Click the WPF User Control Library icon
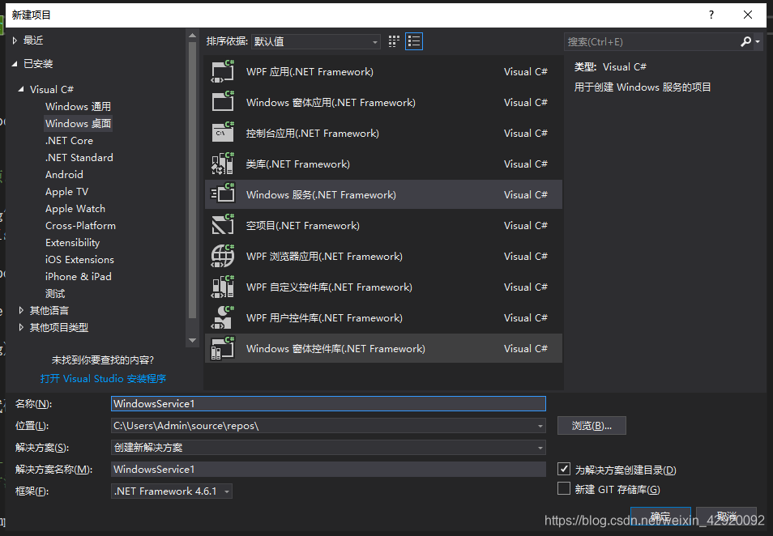 [223, 317]
